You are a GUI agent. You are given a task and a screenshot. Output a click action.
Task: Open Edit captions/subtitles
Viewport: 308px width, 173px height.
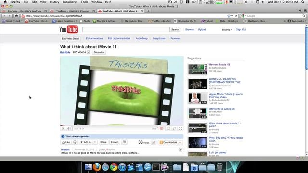click(119, 38)
